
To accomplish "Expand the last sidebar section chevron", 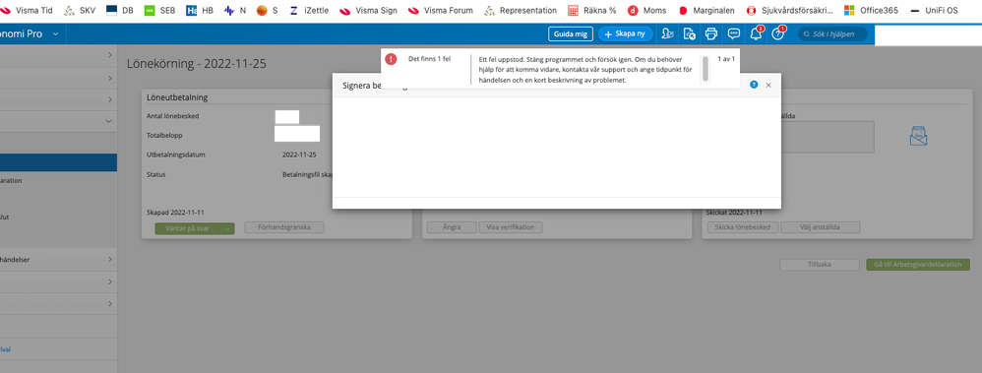I will pos(109,303).
